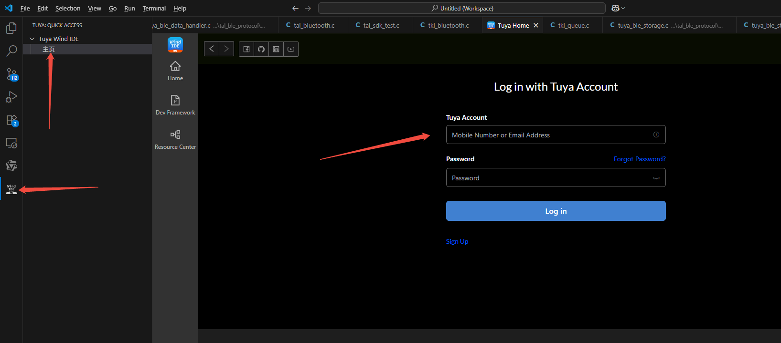Click the Forgot Password? link
Viewport: 781px width, 343px height.
tap(640, 159)
